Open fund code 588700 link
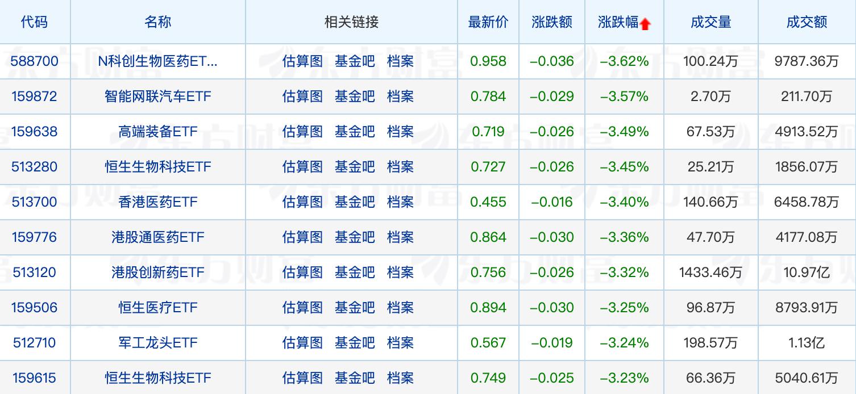The image size is (856, 394). (x=35, y=61)
